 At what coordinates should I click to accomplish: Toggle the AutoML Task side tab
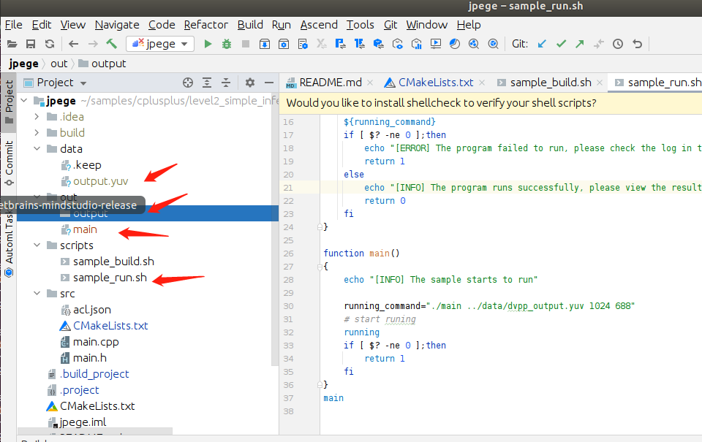pos(9,242)
